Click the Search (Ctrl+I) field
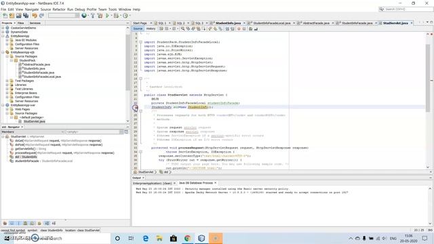The height and width of the screenshot is (244, 434). 406,9
